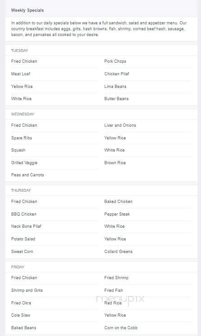Click Shrimp and Grits item
Screen dimensions: 201x336
(x=27, y=290)
